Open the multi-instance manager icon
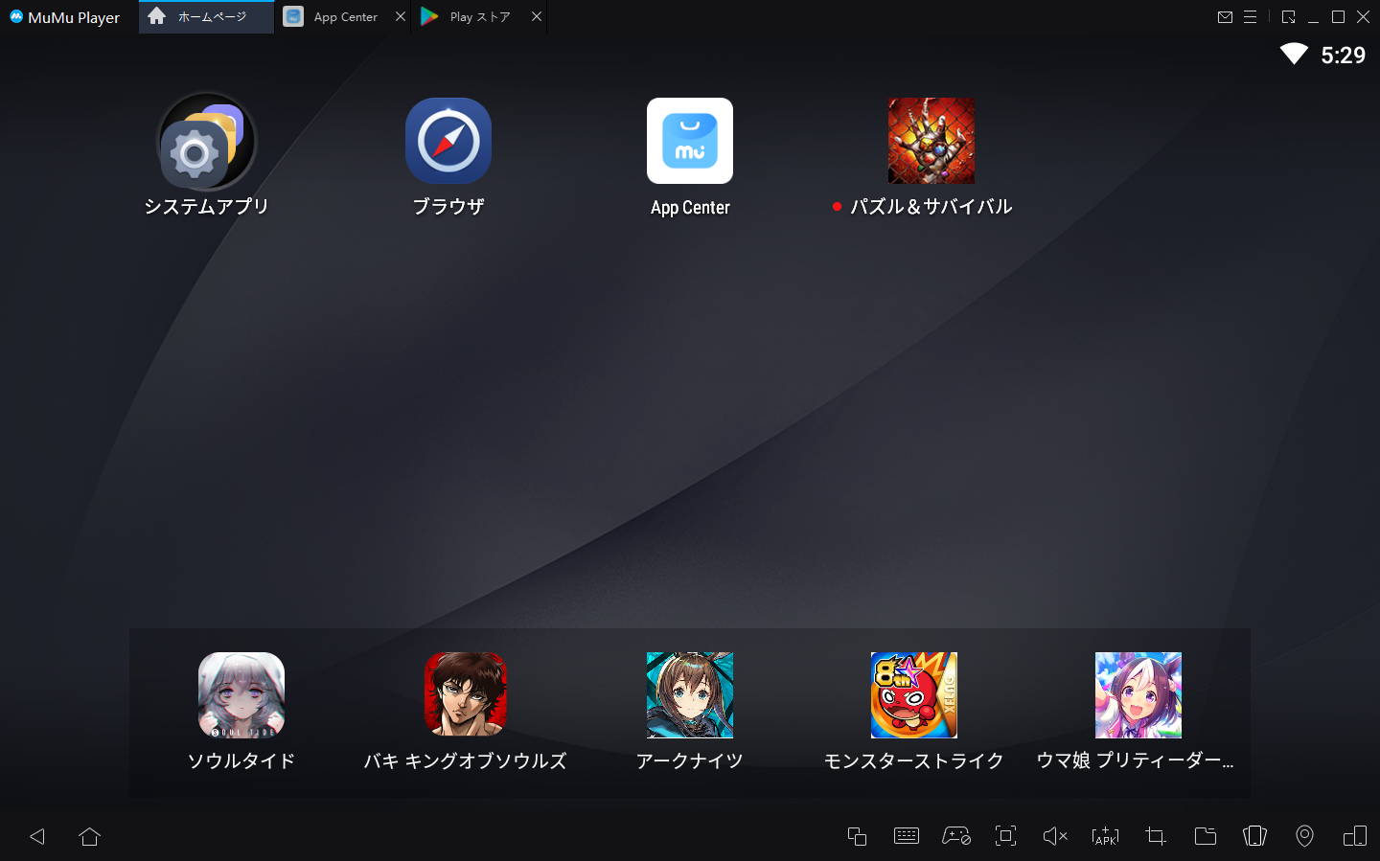 [x=857, y=836]
